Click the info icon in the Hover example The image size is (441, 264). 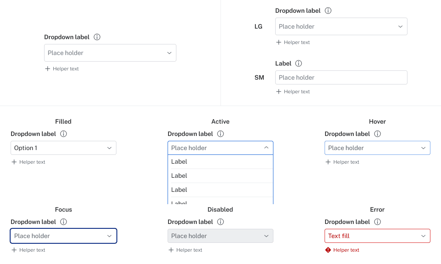pos(377,134)
